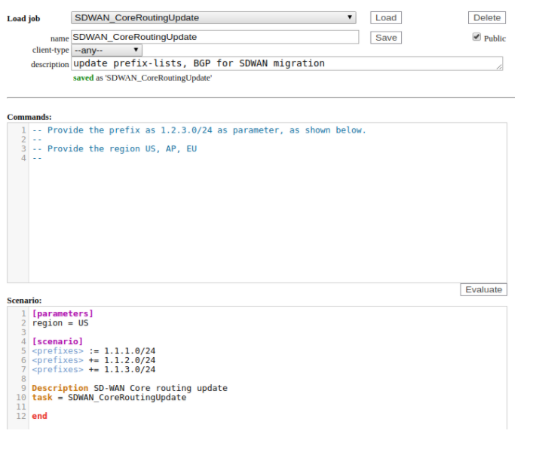Click the Load button
Image resolution: width=536 pixels, height=452 pixels.
coord(386,18)
